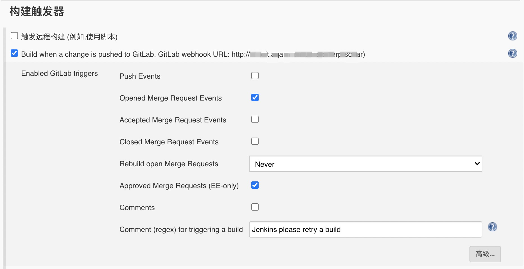Viewport: 524px width, 269px height.
Task: Enable the Comments trigger checkbox
Action: click(x=255, y=207)
